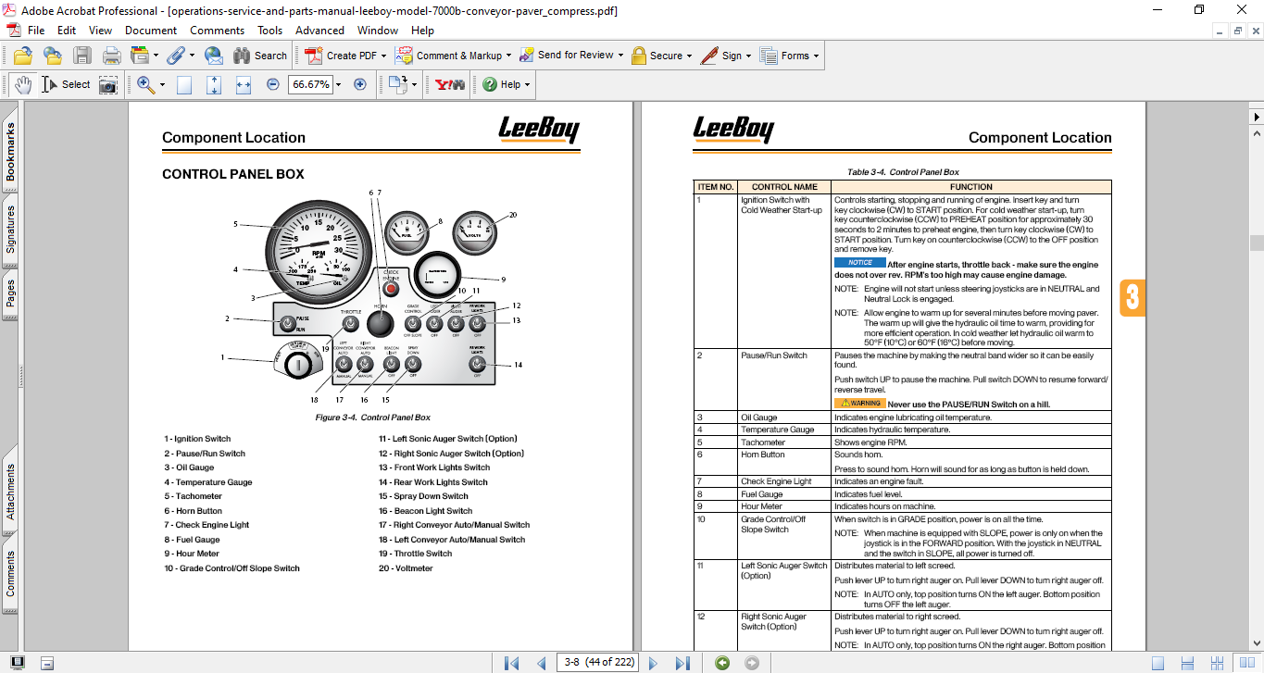Click the Print icon in toolbar
This screenshot has height=673, width=1264.
click(111, 56)
